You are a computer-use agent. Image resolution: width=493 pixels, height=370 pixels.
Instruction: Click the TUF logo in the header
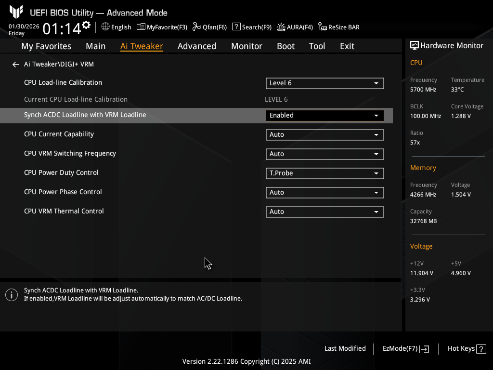(x=16, y=12)
